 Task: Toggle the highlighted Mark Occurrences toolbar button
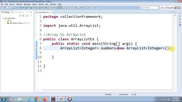coord(61,8)
